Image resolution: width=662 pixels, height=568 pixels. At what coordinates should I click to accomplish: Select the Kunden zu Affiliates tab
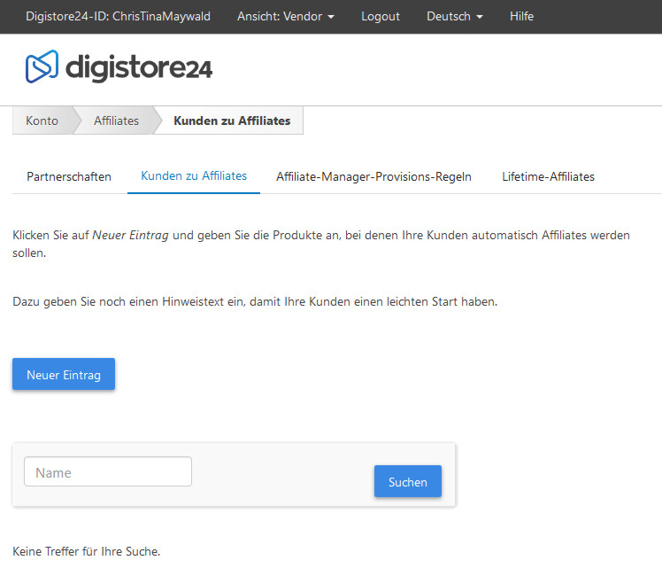(x=194, y=176)
